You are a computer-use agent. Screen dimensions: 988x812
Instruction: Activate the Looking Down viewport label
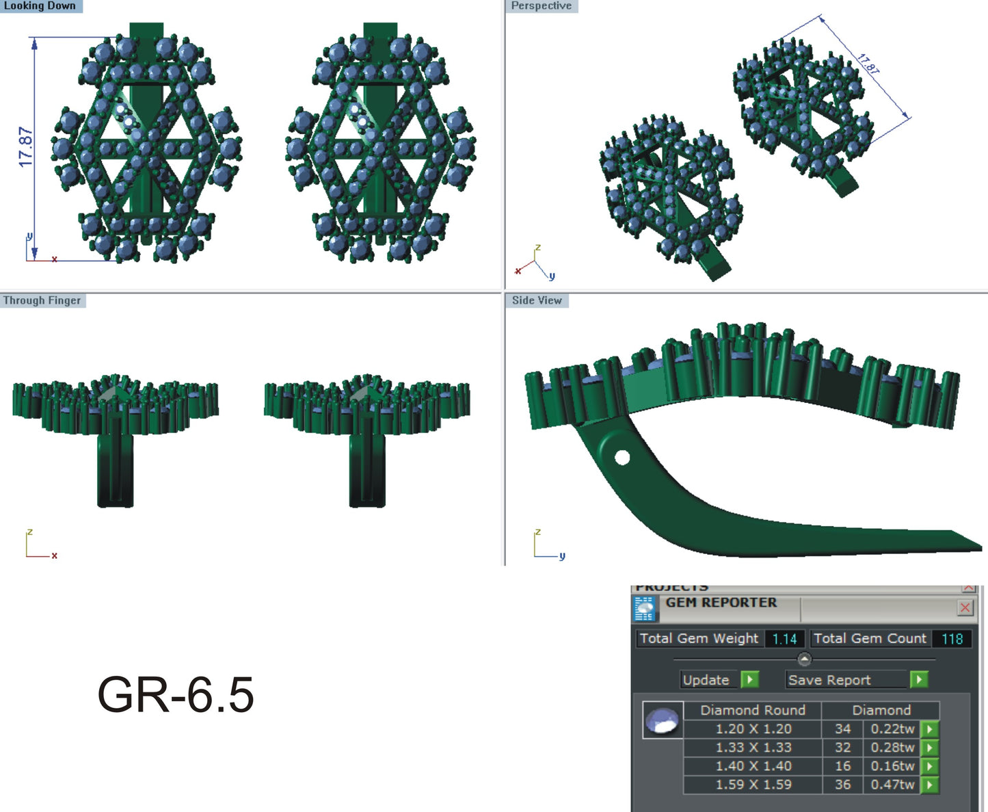pos(40,6)
